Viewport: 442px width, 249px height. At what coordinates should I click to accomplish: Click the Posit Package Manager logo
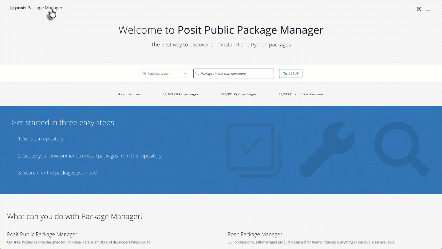point(36,8)
